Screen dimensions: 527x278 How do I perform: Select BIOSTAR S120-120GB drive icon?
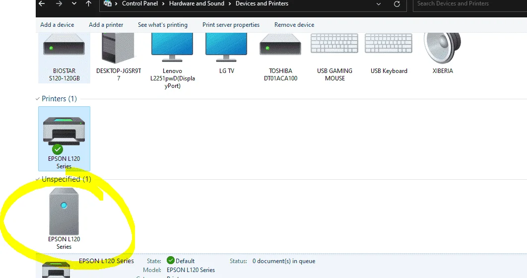coord(64,45)
